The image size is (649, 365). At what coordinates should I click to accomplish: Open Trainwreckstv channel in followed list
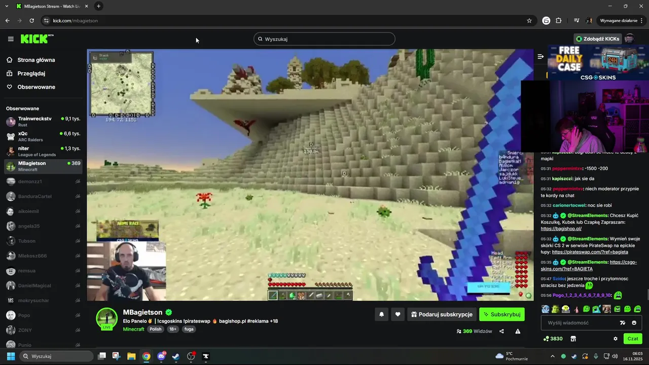coord(43,122)
